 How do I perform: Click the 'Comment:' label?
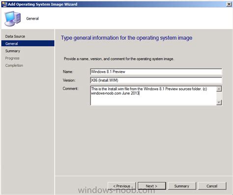[71, 88]
